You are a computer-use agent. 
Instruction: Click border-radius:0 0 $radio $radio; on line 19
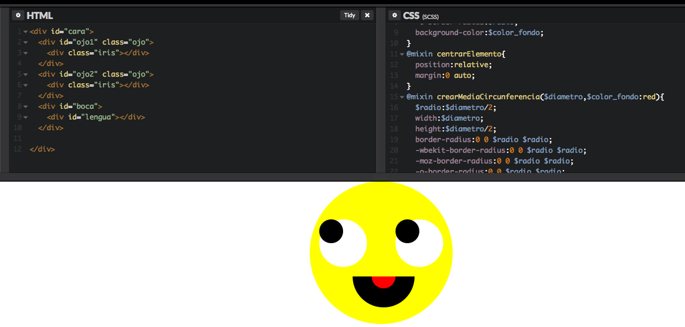484,140
